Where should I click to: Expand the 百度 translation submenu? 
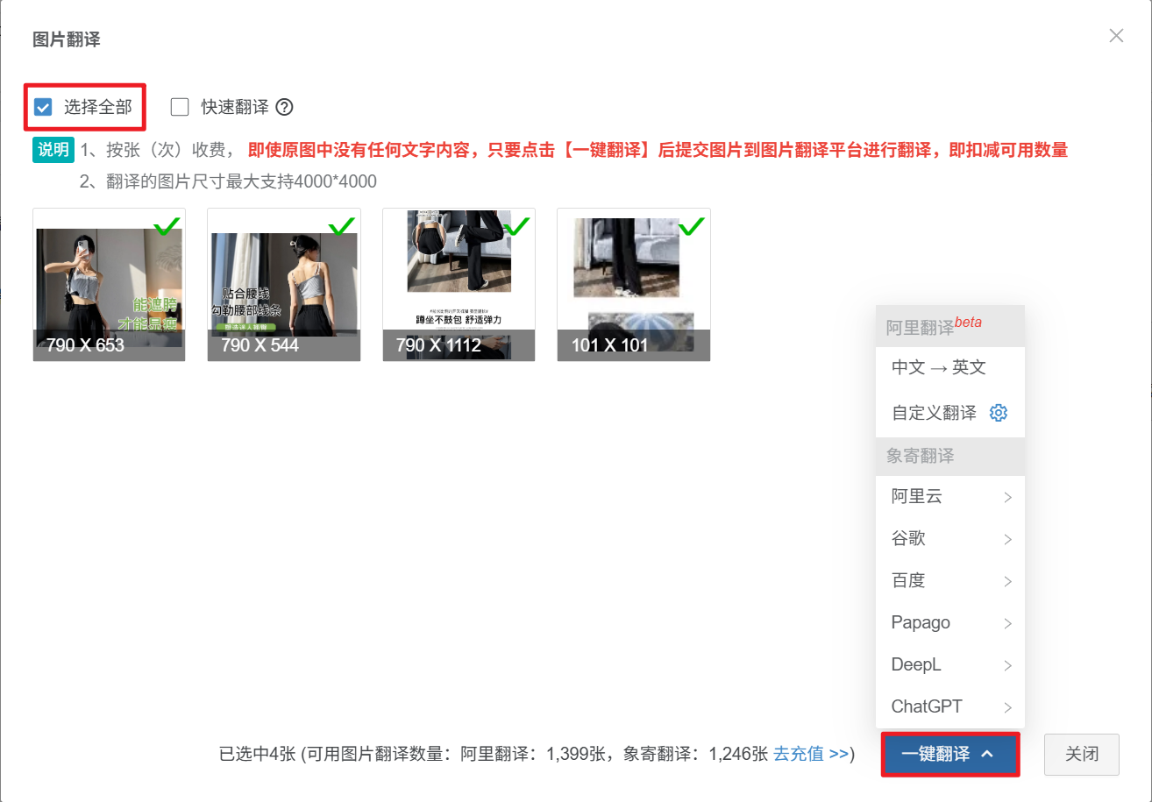coord(949,581)
